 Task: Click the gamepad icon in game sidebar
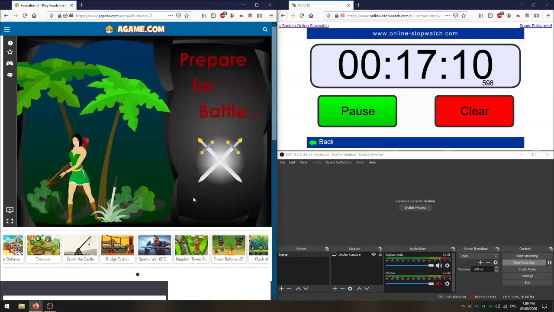tap(10, 63)
